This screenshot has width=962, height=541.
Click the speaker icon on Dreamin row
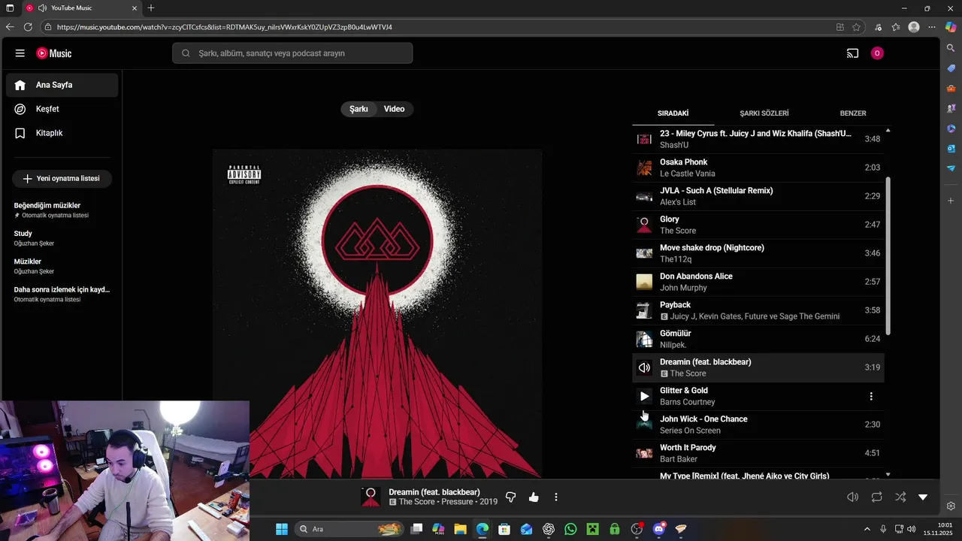pos(644,367)
